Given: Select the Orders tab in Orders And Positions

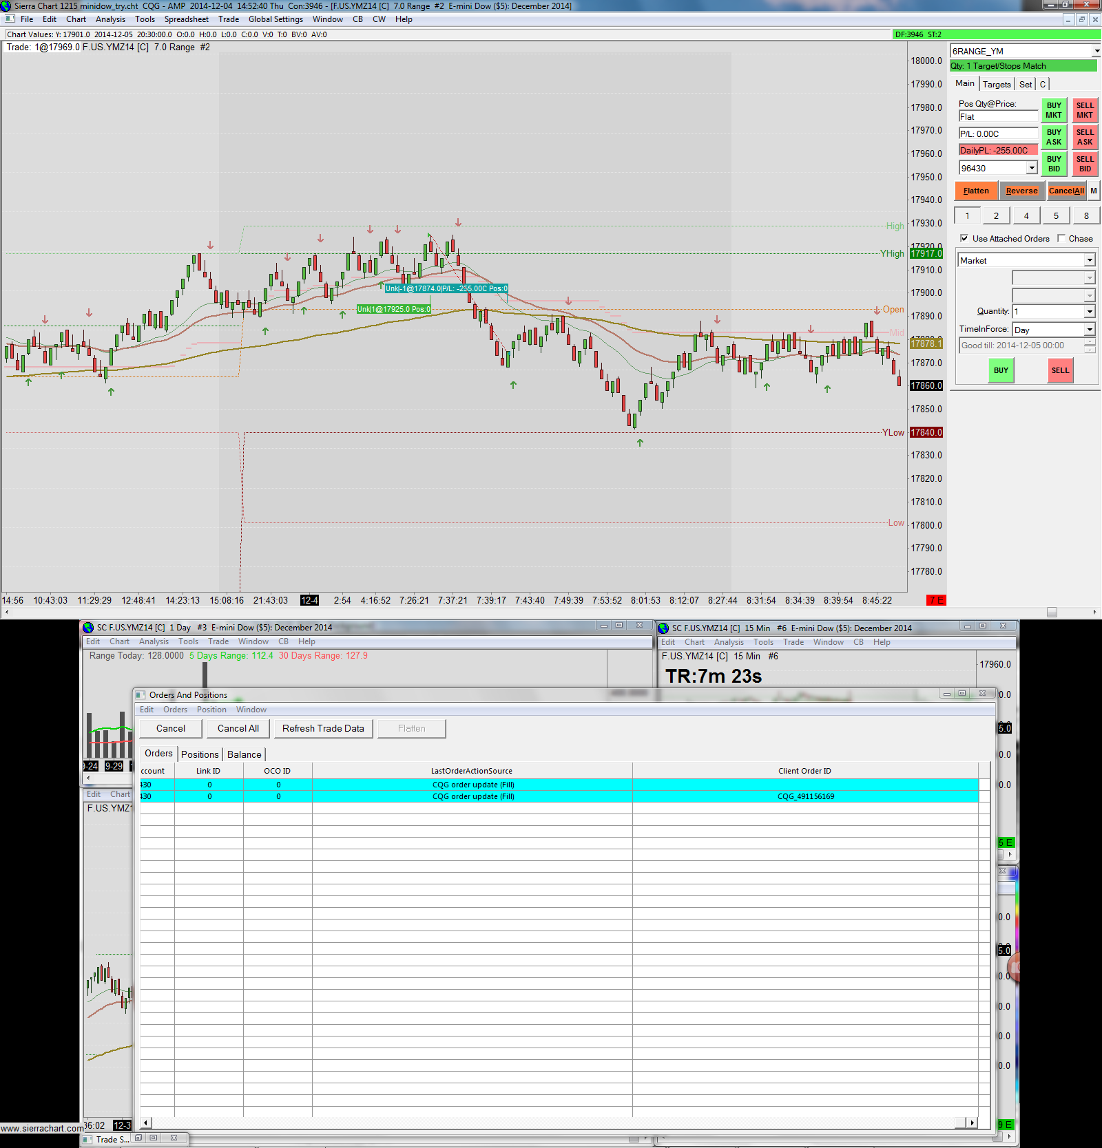Looking at the screenshot, I should coord(158,754).
